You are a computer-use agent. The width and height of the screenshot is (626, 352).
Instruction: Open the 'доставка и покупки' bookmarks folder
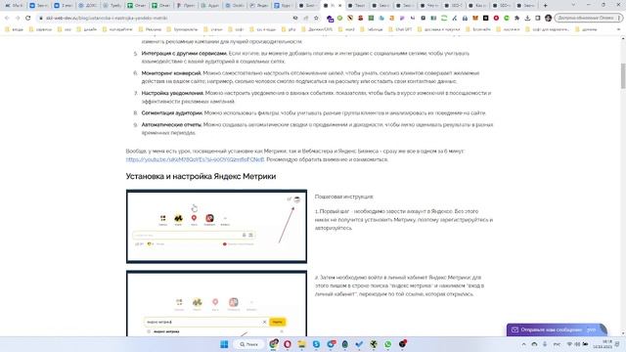click(x=439, y=29)
